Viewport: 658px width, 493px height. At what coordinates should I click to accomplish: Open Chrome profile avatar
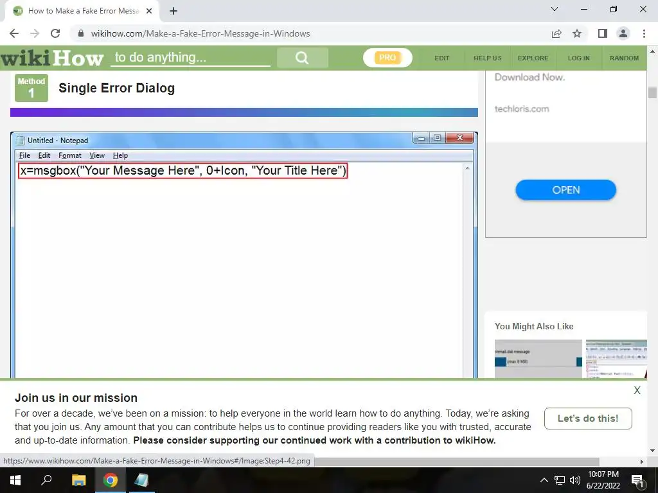623,33
